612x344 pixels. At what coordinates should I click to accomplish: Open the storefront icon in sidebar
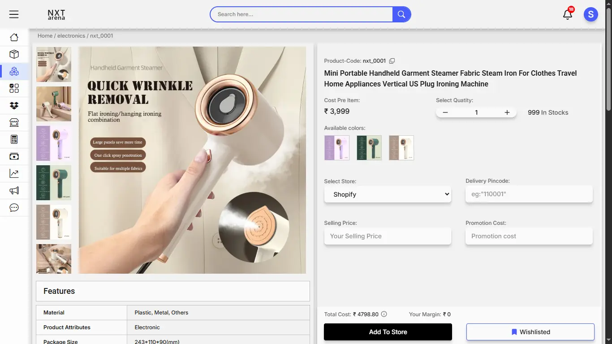pos(14,123)
